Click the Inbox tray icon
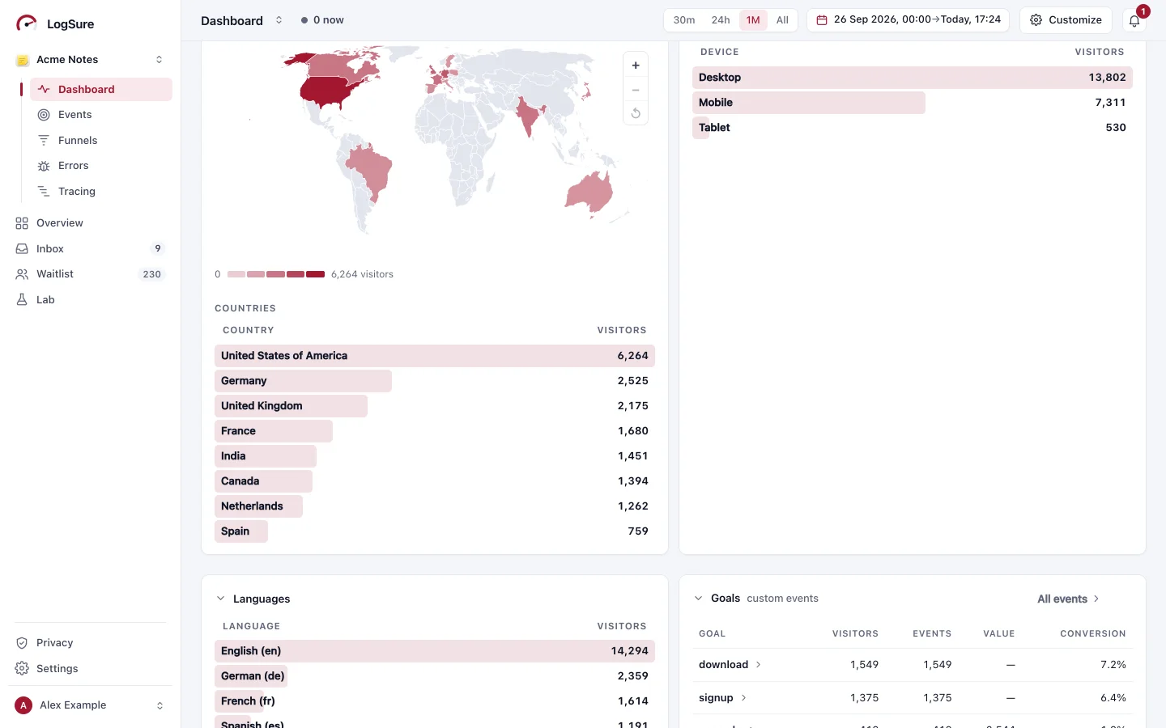Screen dimensions: 1166x728 point(22,249)
